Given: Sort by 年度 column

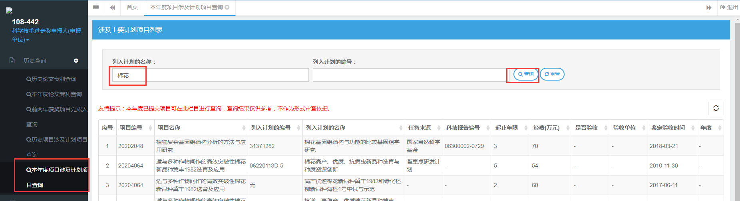Looking at the screenshot, I should pos(710,128).
